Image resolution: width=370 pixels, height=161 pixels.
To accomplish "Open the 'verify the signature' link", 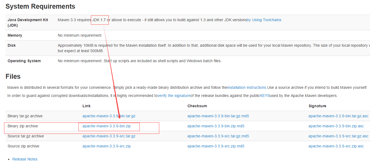I will coord(174,96).
